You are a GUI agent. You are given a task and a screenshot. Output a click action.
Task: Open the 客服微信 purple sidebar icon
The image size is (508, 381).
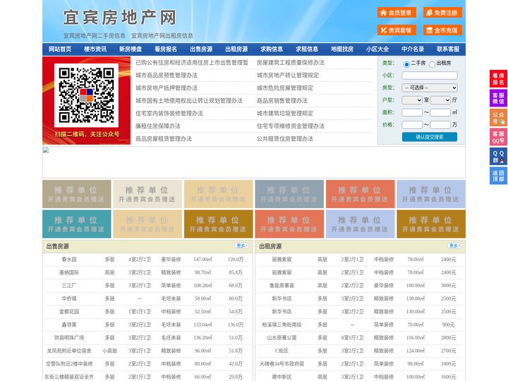point(498,98)
